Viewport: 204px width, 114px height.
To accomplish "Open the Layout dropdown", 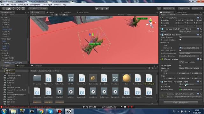I will tap(197, 9).
